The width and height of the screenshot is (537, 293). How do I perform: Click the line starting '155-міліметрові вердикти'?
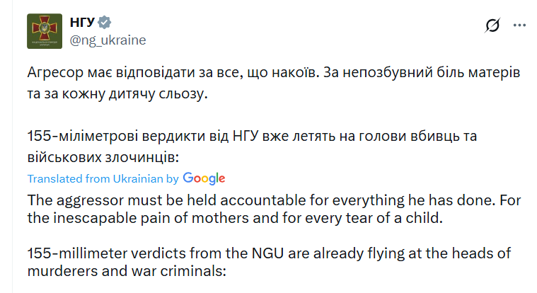tap(252, 136)
